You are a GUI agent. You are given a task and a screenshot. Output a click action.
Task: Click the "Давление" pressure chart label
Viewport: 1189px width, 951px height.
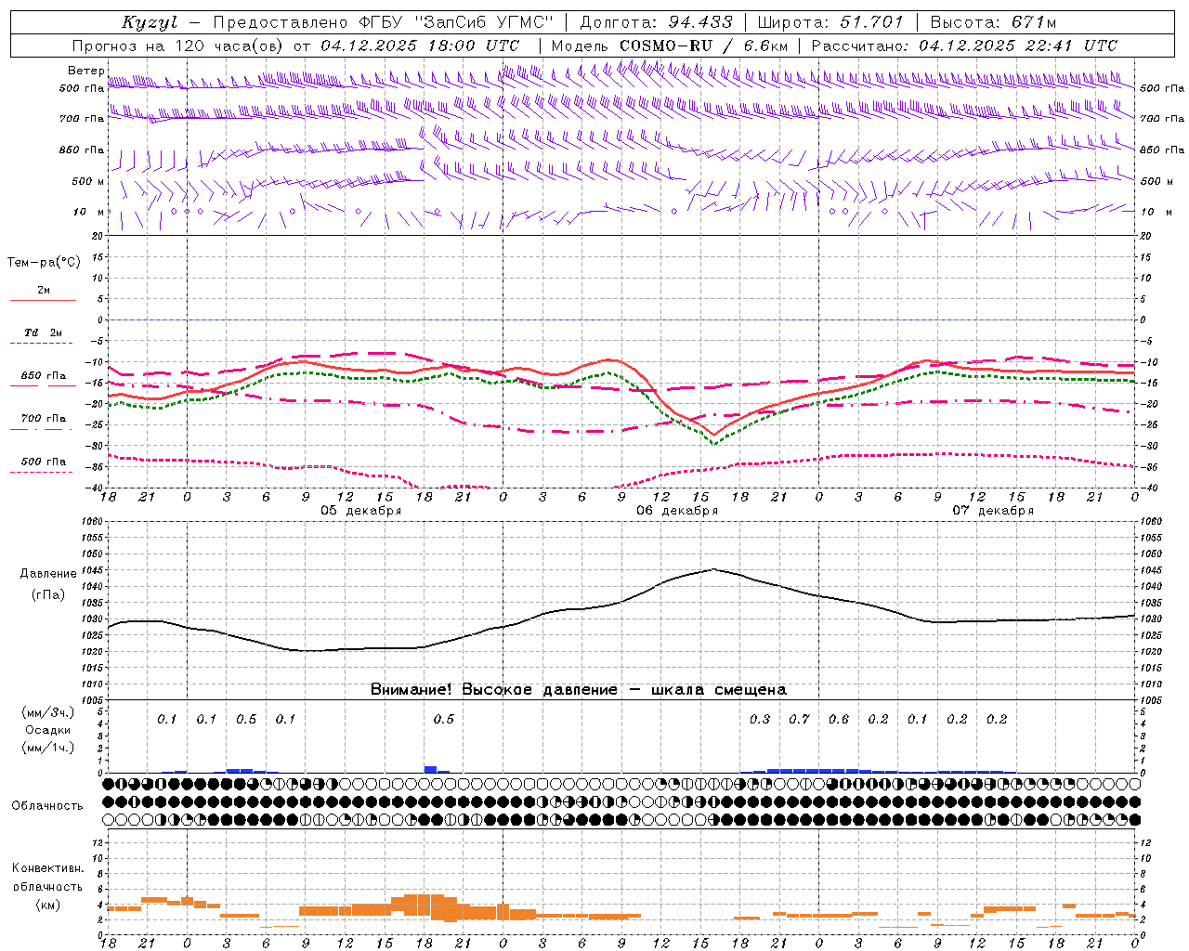tap(48, 574)
